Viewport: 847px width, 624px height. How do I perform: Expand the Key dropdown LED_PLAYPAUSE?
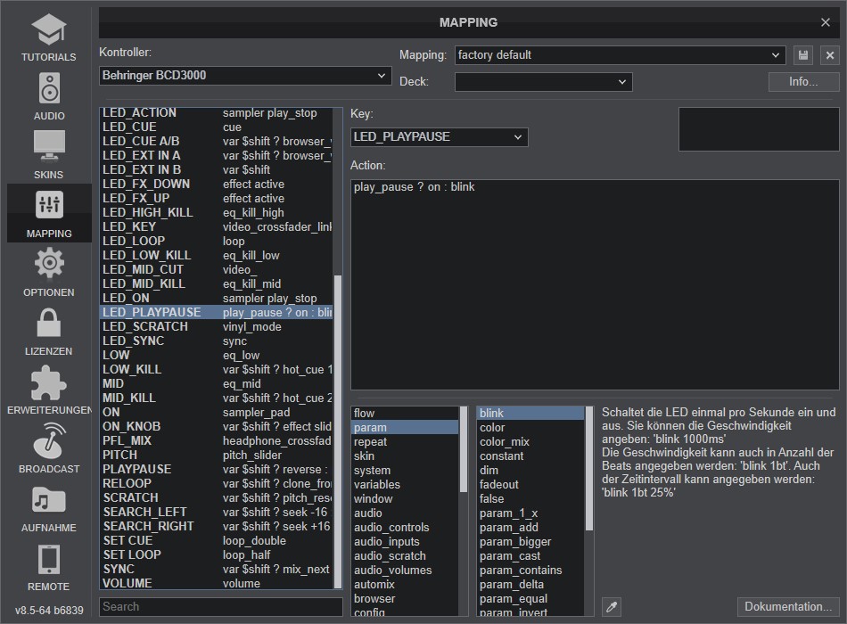point(440,136)
